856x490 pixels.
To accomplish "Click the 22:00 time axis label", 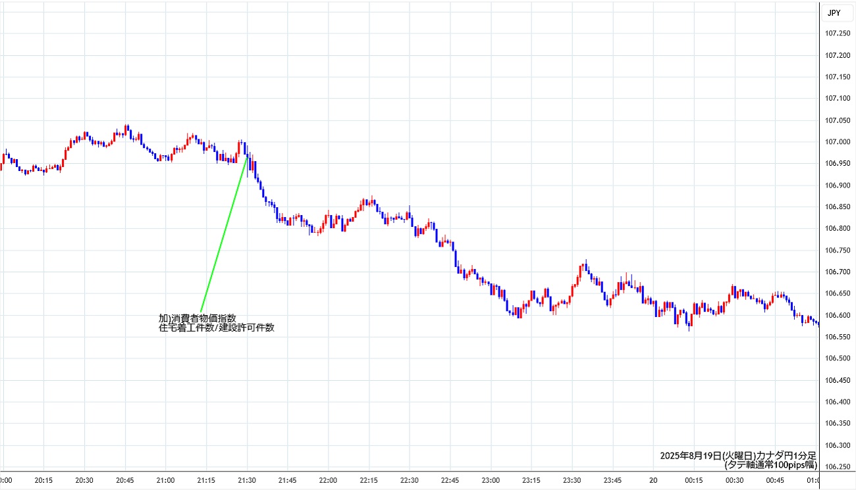I will [328, 481].
